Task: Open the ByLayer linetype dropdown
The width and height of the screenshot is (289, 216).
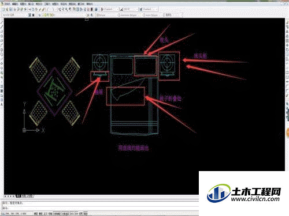Action: pos(132,15)
